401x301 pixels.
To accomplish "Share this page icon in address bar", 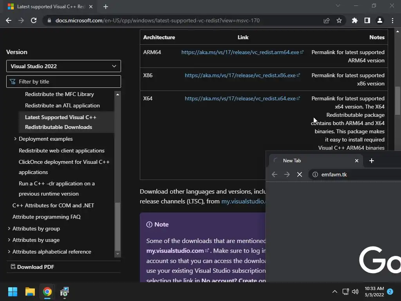I will pyautogui.click(x=326, y=20).
